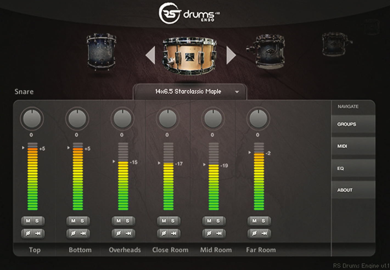Click the output routing icon on Far Room channel
Screen dimensions: 390x270
(x=265, y=234)
